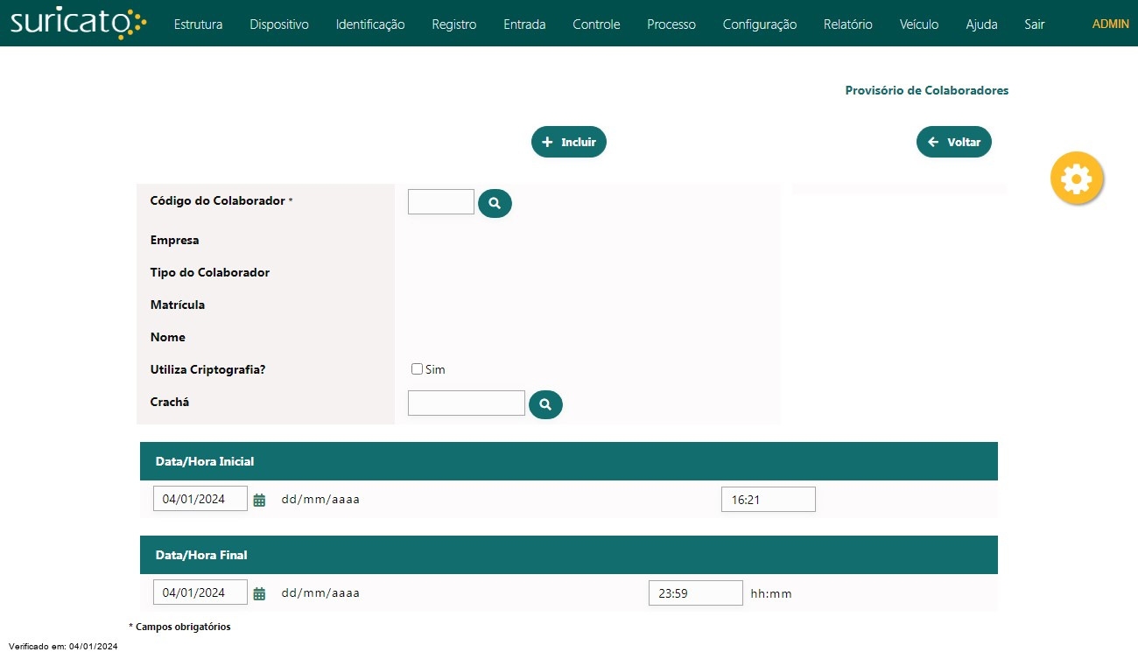Viewport: 1138px width, 659px height.
Task: Open the Controle menu
Action: tap(596, 25)
